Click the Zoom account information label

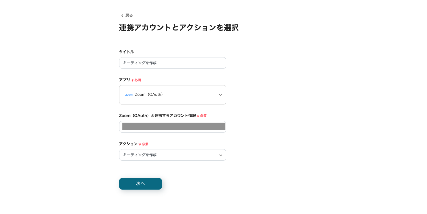click(157, 115)
